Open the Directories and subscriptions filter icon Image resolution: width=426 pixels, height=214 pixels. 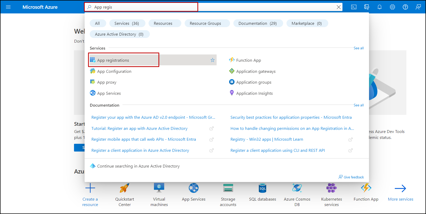(367, 7)
